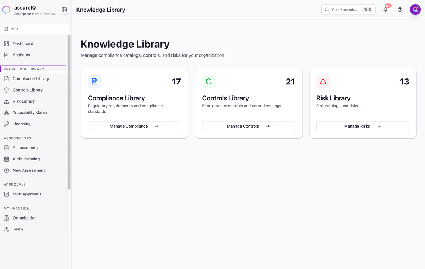
Task: Click the APPROVALS section header
Action: tap(15, 185)
